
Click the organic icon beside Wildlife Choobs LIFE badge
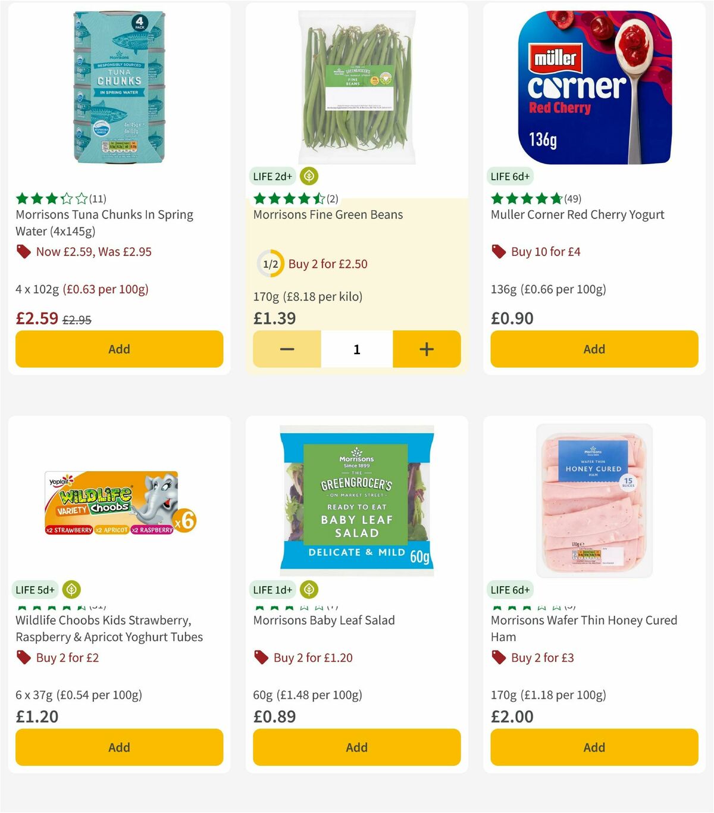click(x=71, y=589)
